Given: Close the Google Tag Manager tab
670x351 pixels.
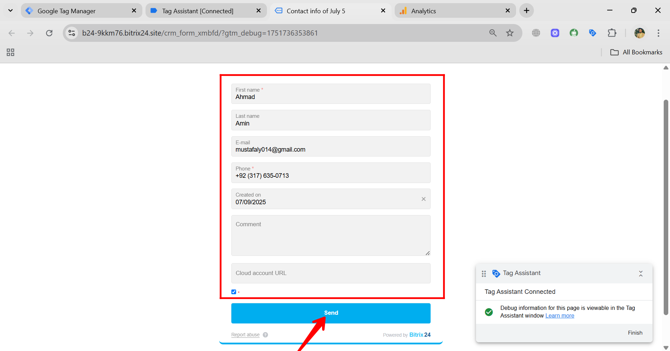Looking at the screenshot, I should click(x=134, y=11).
